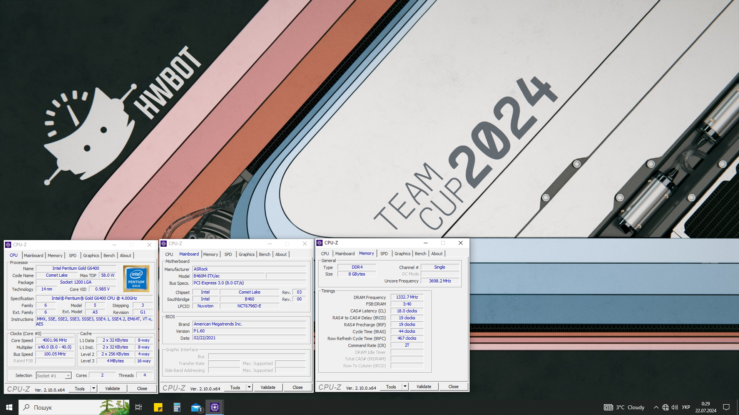Click the Close button in the Mainboard window

point(298,387)
